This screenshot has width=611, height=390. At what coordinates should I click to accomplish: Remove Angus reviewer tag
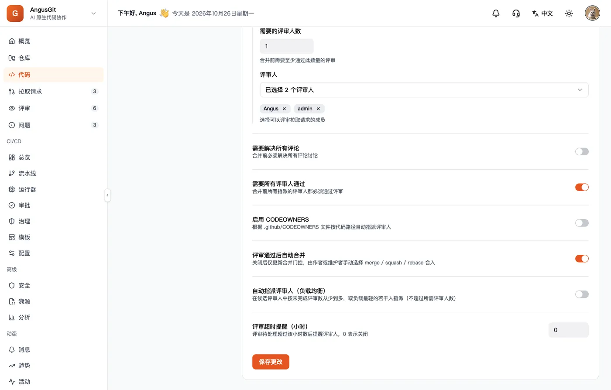[284, 109]
